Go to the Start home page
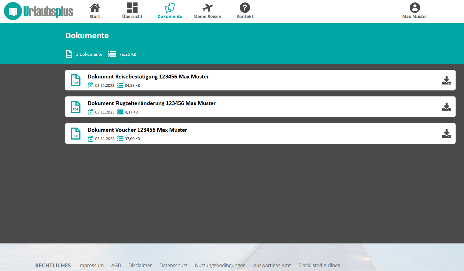The image size is (464, 271). coord(95,11)
